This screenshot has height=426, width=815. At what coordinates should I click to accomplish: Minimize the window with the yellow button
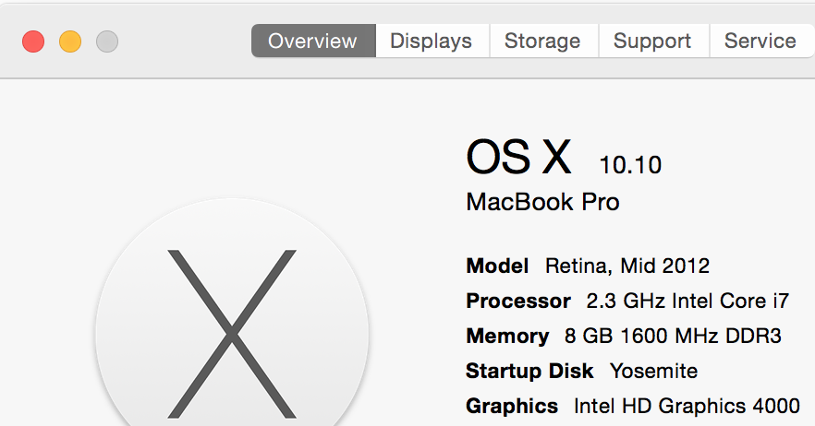tap(70, 41)
